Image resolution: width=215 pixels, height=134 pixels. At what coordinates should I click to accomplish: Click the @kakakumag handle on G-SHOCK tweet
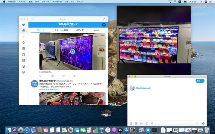point(63,81)
